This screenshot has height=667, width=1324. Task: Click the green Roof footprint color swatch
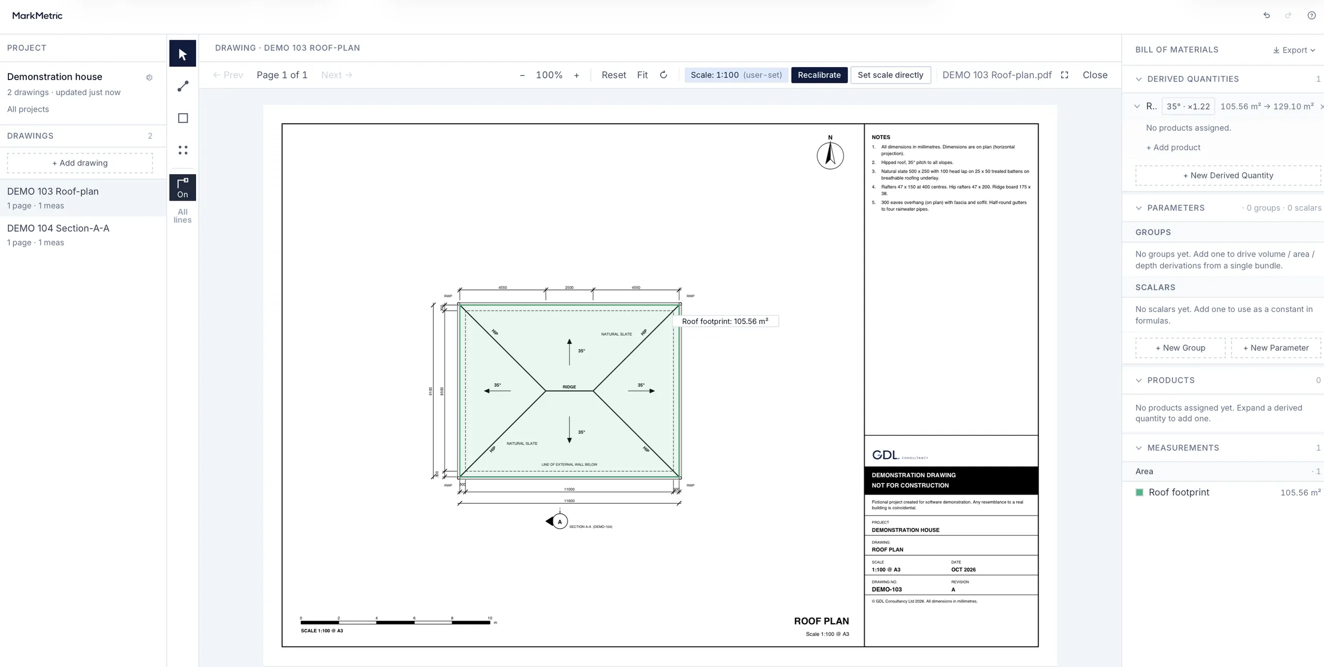[x=1139, y=493]
